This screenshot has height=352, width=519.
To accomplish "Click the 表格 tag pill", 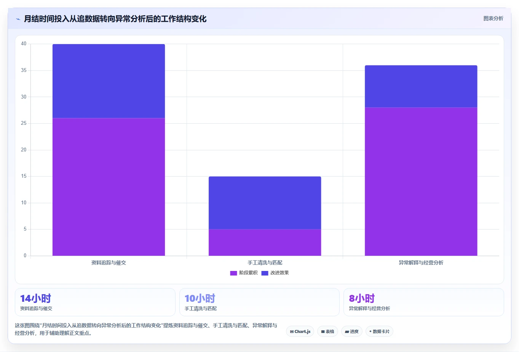I will click(x=327, y=331).
